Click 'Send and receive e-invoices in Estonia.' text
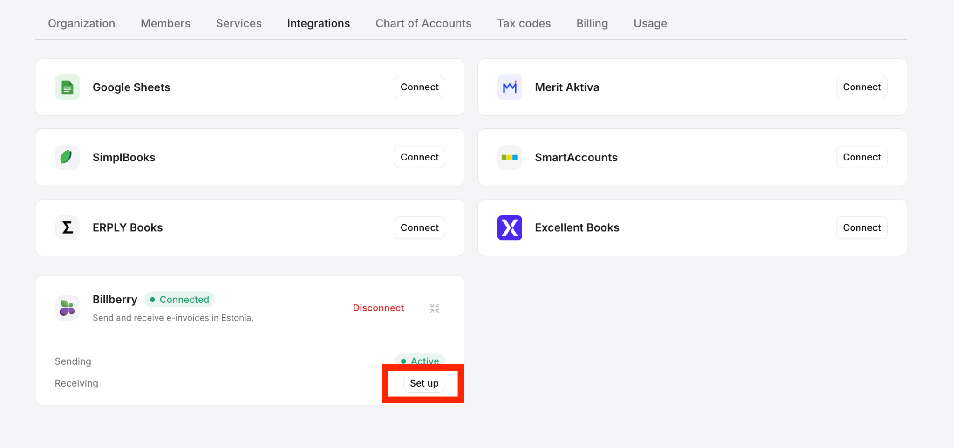The width and height of the screenshot is (954, 448). [x=173, y=318]
